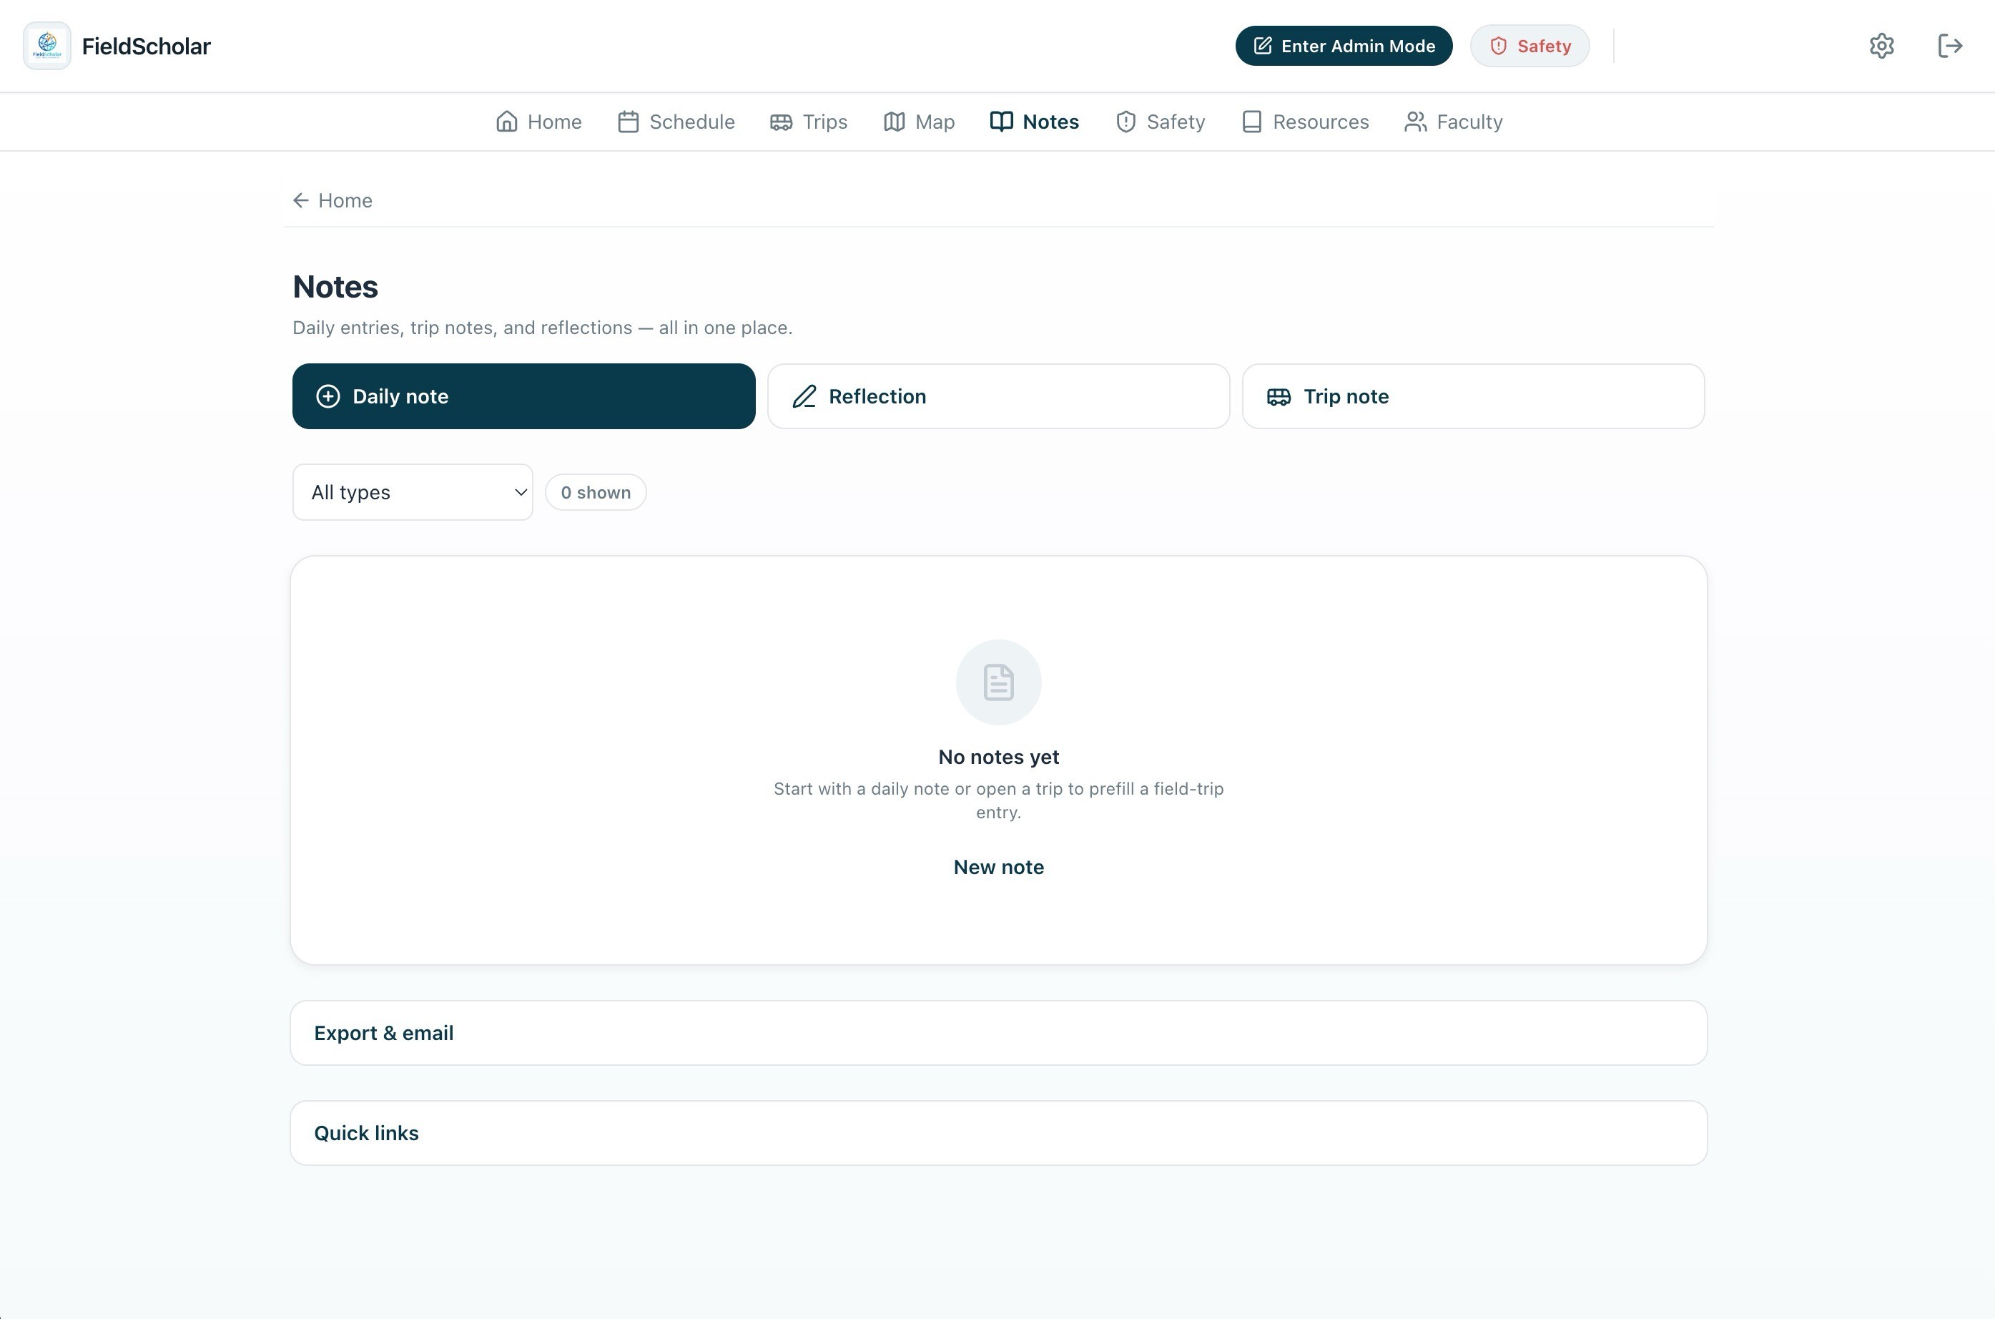The height and width of the screenshot is (1319, 1995).
Task: Click the document icon above No notes yet
Action: point(999,682)
